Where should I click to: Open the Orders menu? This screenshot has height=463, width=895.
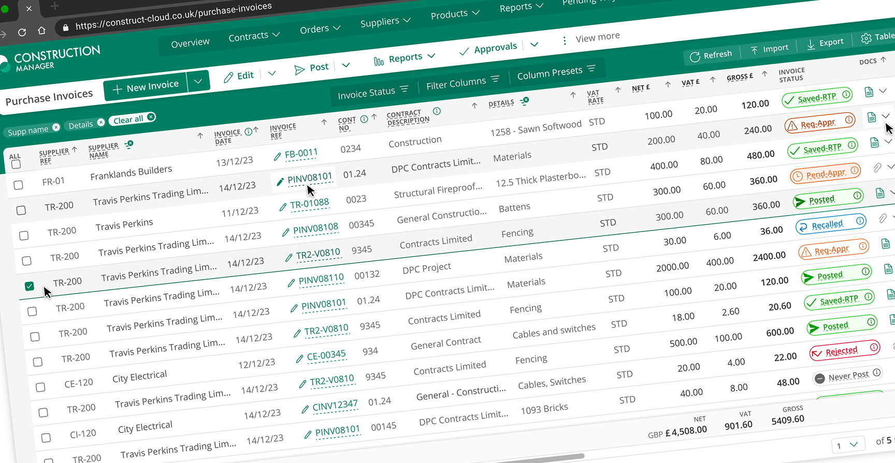320,28
